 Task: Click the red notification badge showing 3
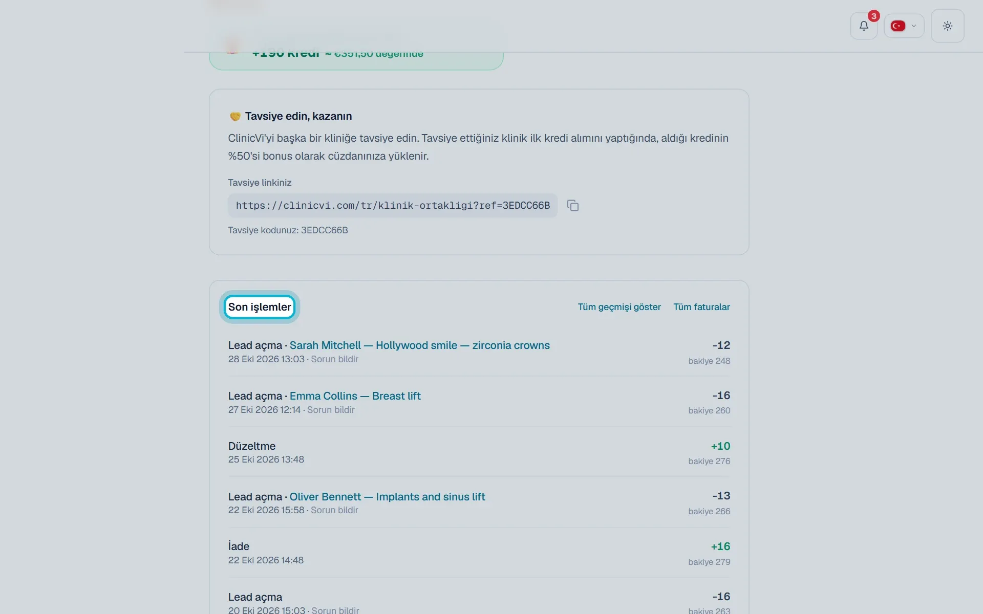873,16
